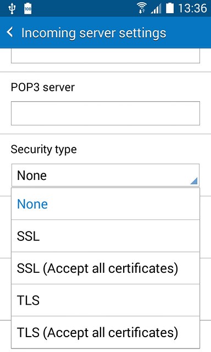Tap the POP3 server label
Viewport: 211px width, 352px height.
tap(43, 87)
